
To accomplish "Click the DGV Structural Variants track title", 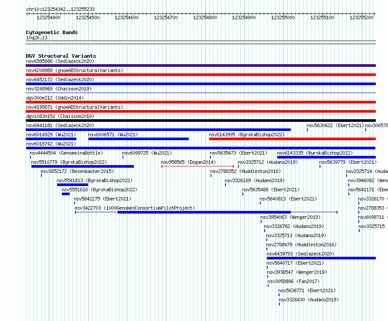I will (x=61, y=56).
